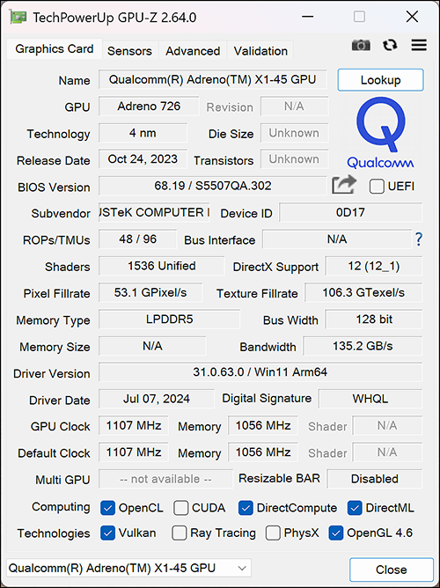Click the Default Clock row memory 1056 MHz
The width and height of the screenshot is (440, 588).
click(263, 452)
